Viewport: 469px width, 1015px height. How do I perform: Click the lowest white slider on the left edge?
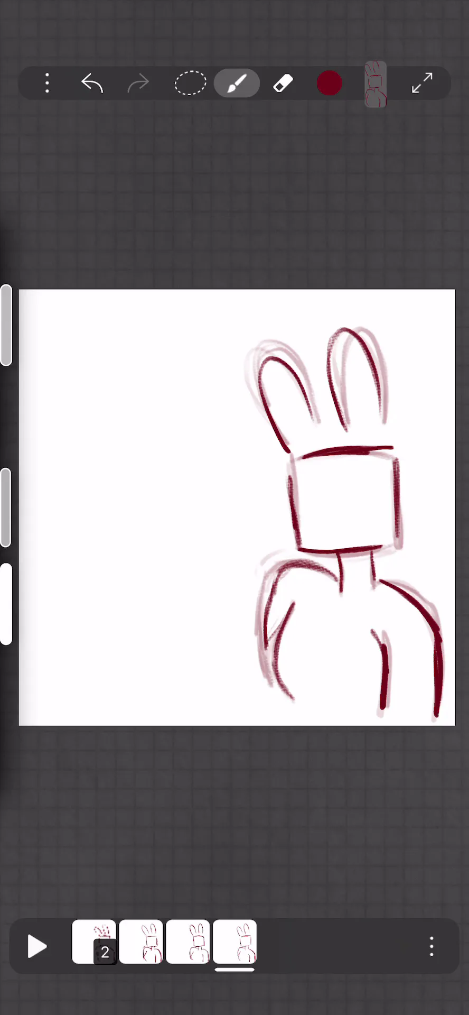point(6,604)
